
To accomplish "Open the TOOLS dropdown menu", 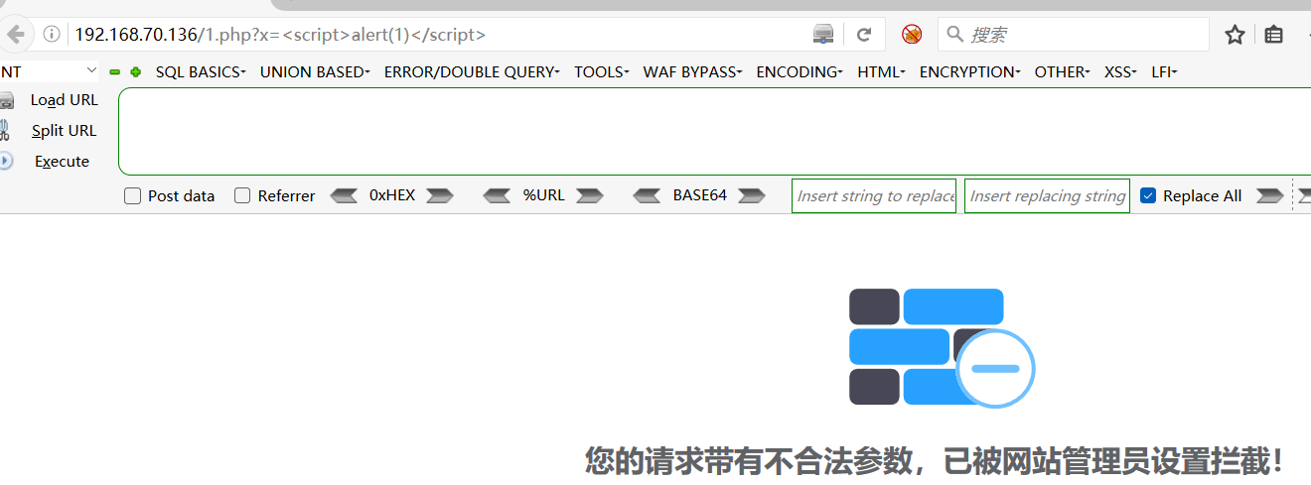I will point(602,72).
